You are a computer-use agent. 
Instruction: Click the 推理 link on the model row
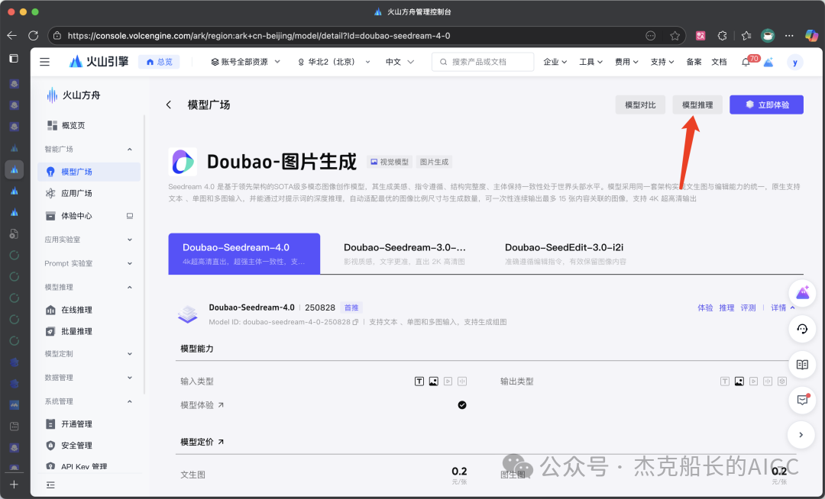coord(726,307)
